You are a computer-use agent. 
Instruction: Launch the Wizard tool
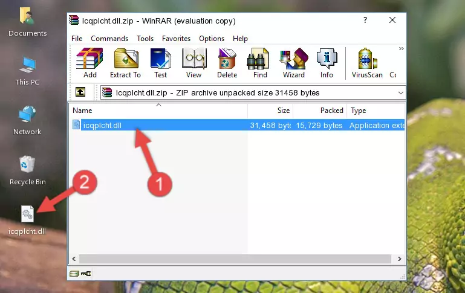(294, 63)
